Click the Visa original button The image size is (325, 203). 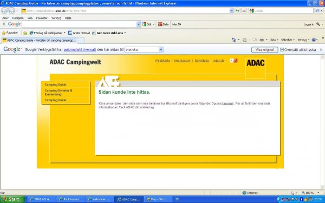point(264,50)
